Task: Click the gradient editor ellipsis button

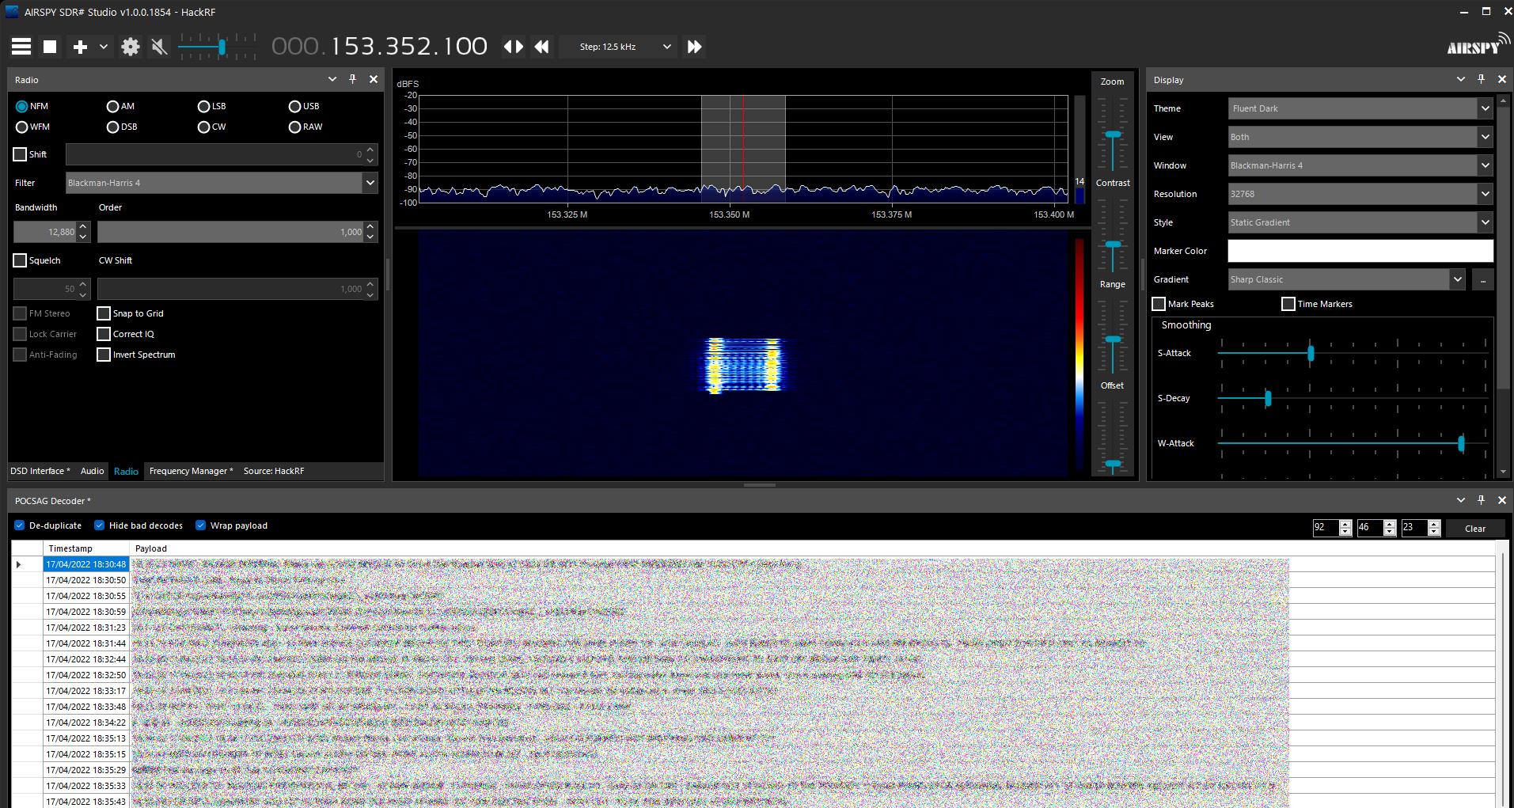Action: point(1482,279)
